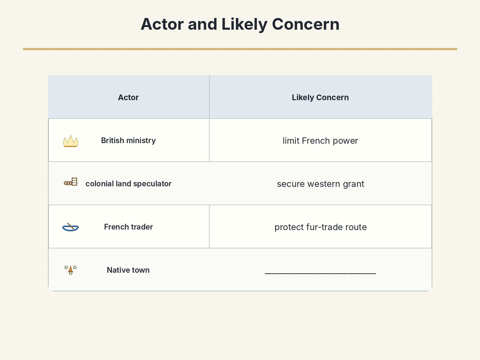Click the 'limit French power' cell

pyautogui.click(x=320, y=140)
